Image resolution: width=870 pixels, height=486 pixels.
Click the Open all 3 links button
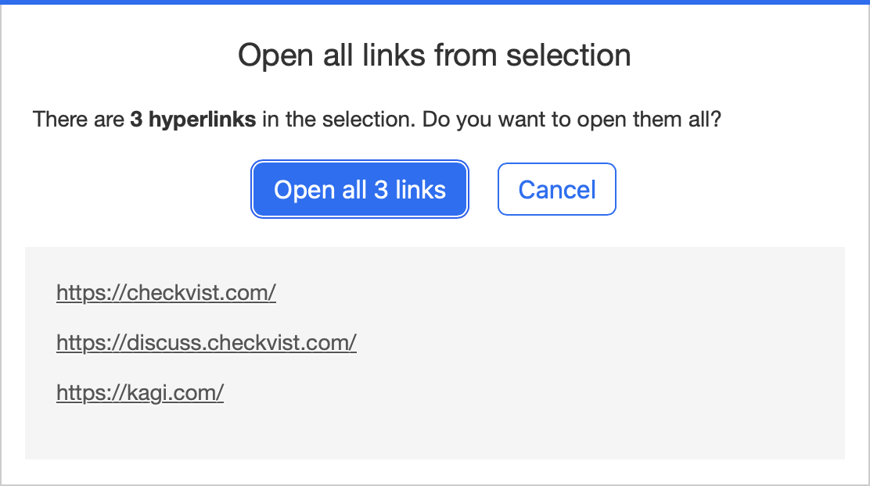point(360,189)
